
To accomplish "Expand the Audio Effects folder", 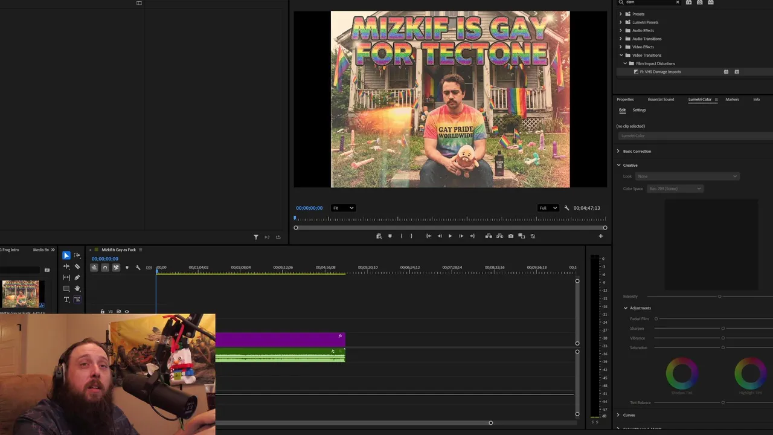I will click(621, 30).
